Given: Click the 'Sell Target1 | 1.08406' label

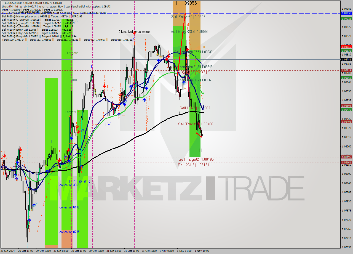Looking at the screenshot, I should point(196,124).
